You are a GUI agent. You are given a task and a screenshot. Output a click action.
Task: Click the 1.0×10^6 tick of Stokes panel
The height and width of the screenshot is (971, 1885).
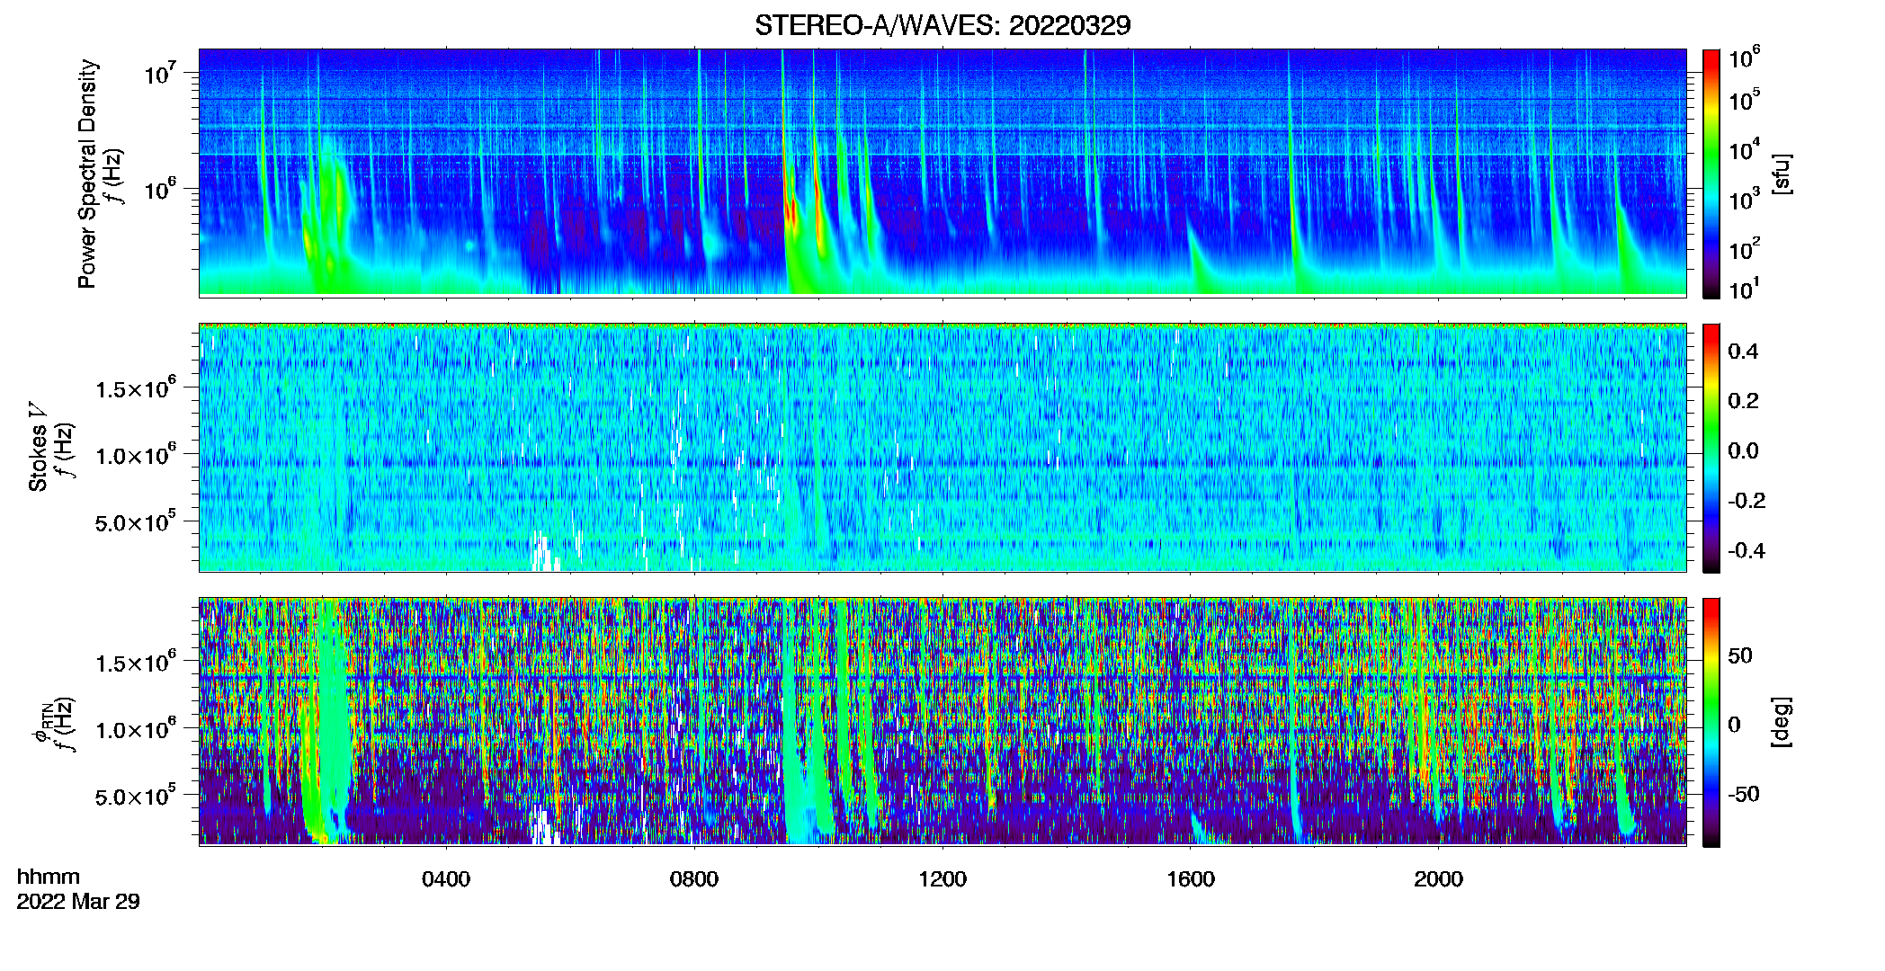[136, 454]
